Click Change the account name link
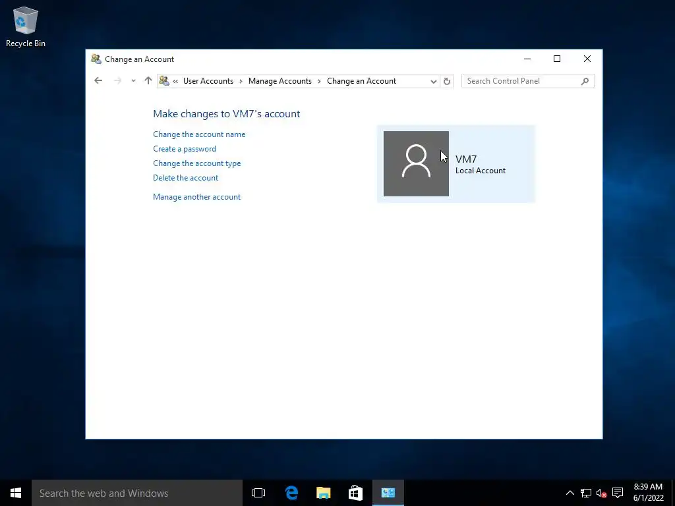Screen dimensions: 675x506 [x=199, y=134]
